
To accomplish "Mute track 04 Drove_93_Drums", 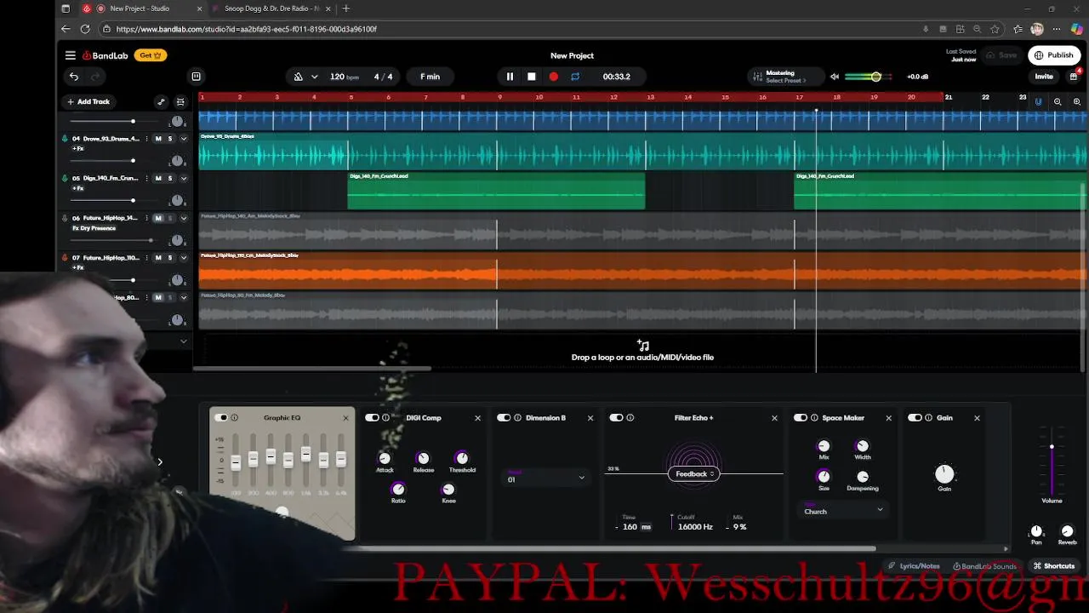I will point(158,139).
